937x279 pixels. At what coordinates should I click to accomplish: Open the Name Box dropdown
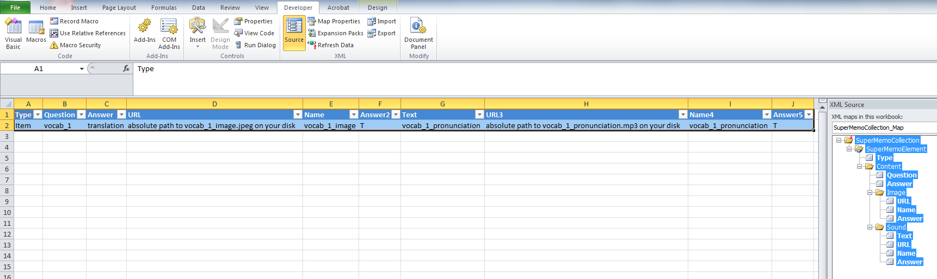tap(82, 69)
